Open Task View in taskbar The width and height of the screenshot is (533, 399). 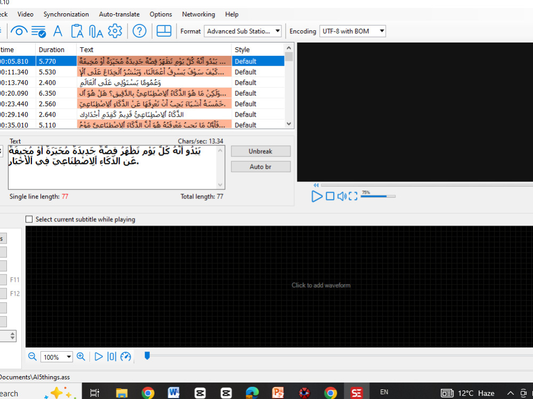point(94,393)
